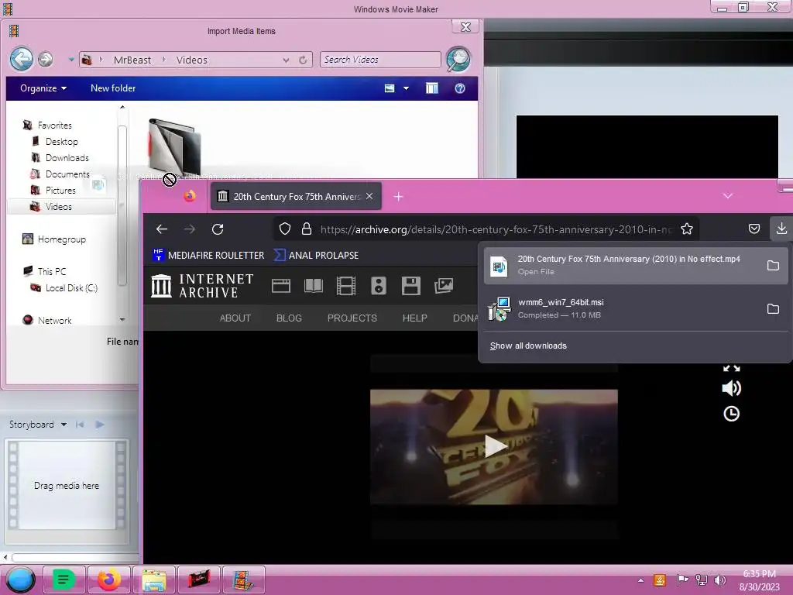The height and width of the screenshot is (595, 793).
Task: Expand view options dropdown arrow
Action: pos(406,88)
